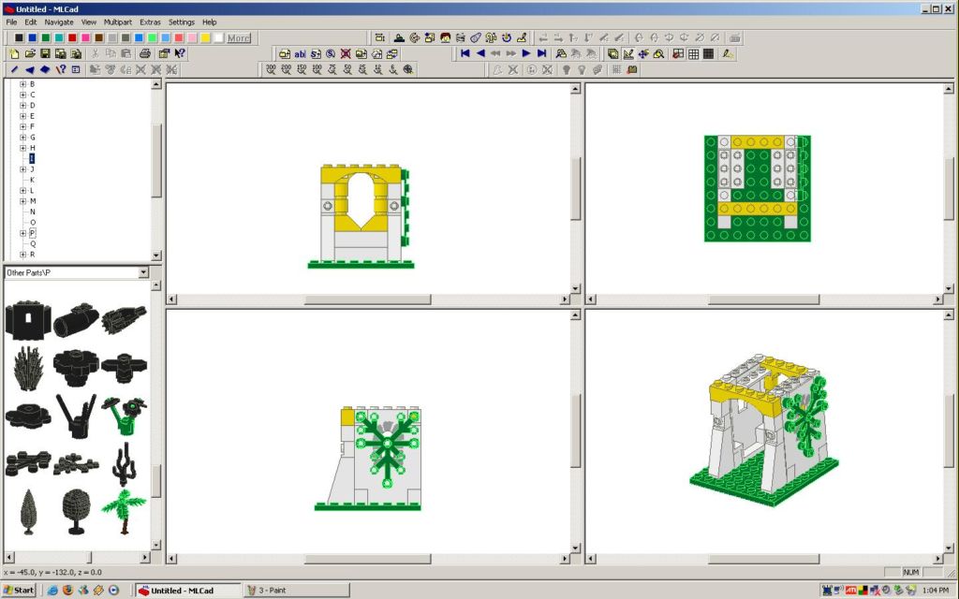Set zoom to 150 percent

(x=302, y=69)
